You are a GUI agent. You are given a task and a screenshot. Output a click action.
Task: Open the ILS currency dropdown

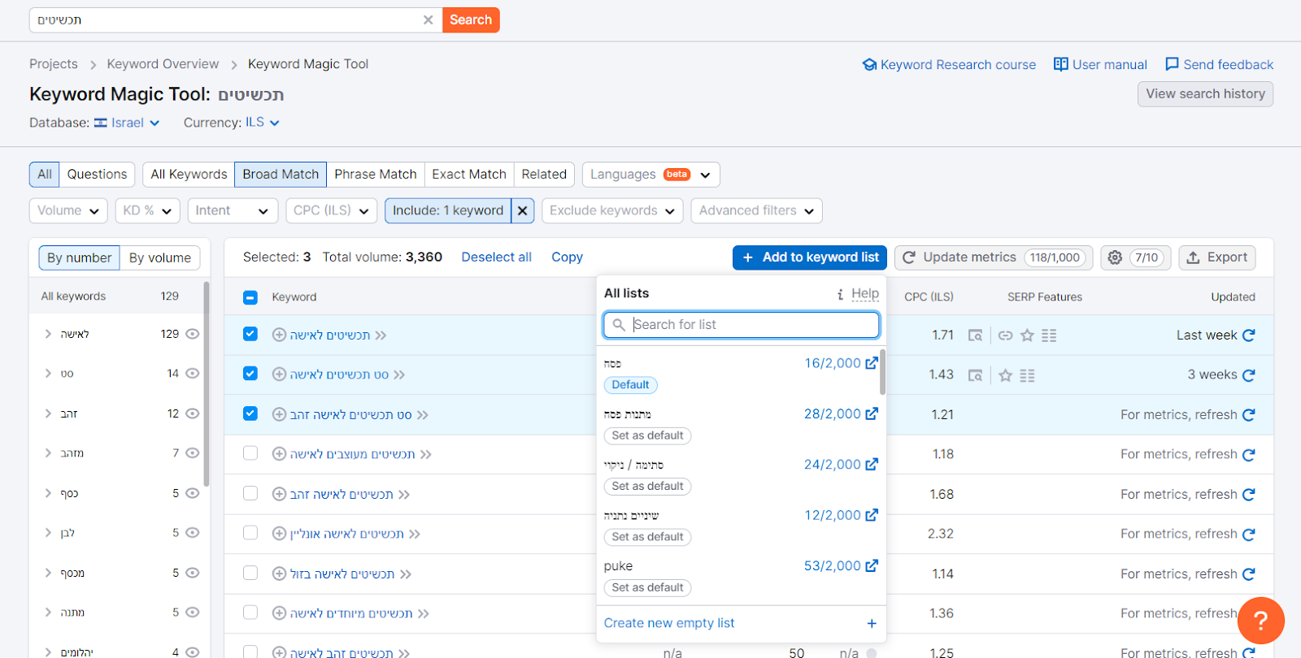pos(263,123)
